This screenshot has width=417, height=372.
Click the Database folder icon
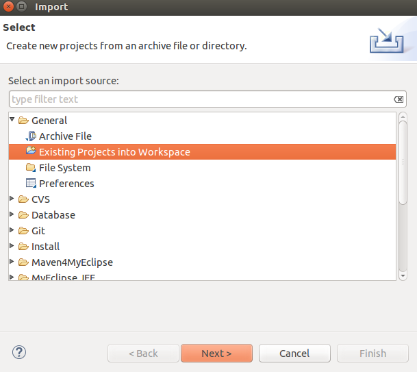tap(23, 215)
